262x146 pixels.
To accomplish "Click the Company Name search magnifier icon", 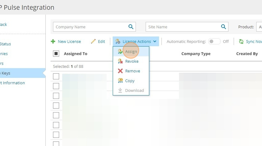I will (x=131, y=27).
